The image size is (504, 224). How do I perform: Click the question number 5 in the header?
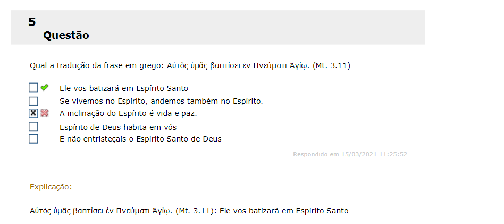pos(32,22)
